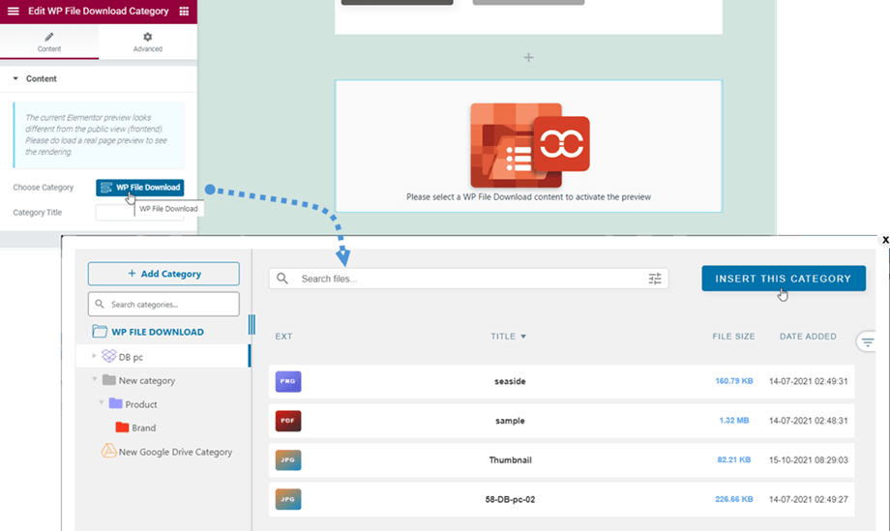Collapse the Content section
The width and height of the screenshot is (890, 531).
coord(15,79)
